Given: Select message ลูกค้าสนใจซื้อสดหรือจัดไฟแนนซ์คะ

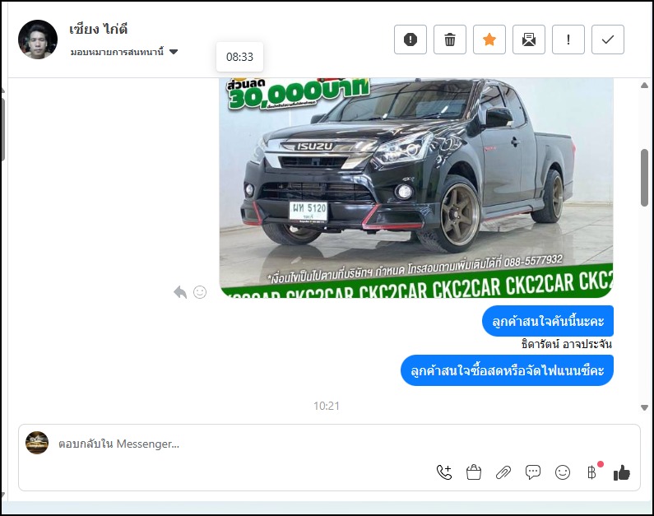Looking at the screenshot, I should (x=507, y=370).
